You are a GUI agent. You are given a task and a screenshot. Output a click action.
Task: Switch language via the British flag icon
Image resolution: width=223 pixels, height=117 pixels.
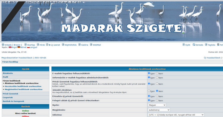(x=10, y=47)
